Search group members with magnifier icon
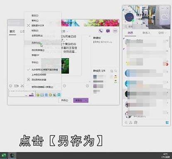Screen dimensions: 172x159 (x=116, y=71)
